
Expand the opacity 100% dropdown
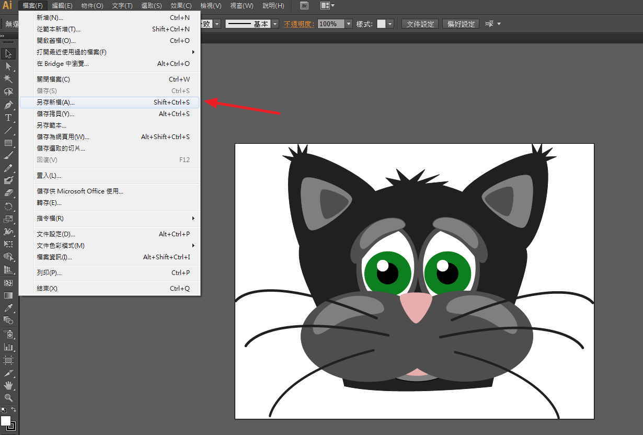(x=349, y=24)
